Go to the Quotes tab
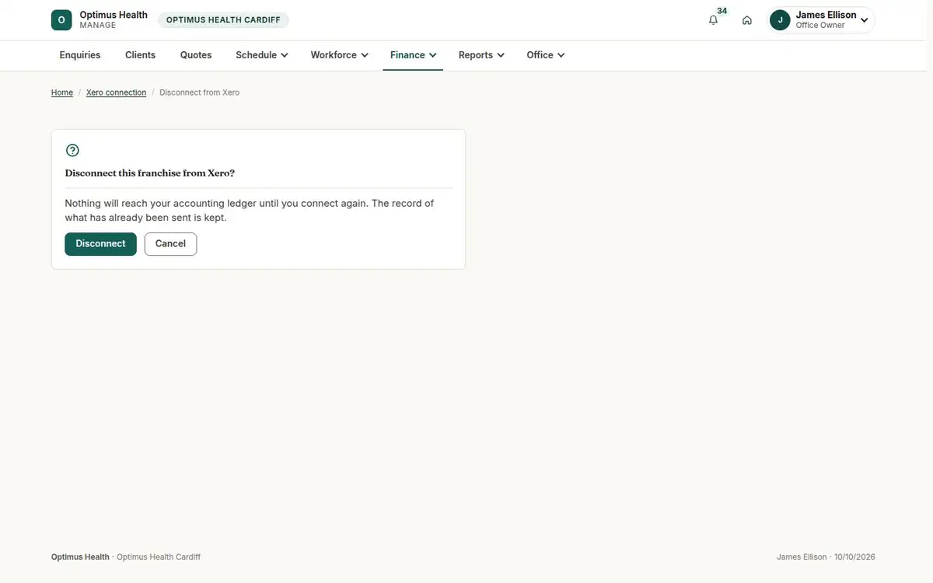This screenshot has width=933, height=583. (196, 55)
